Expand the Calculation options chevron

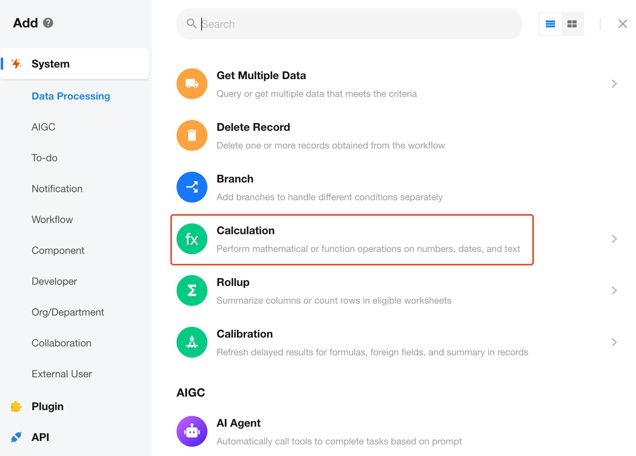pos(614,239)
